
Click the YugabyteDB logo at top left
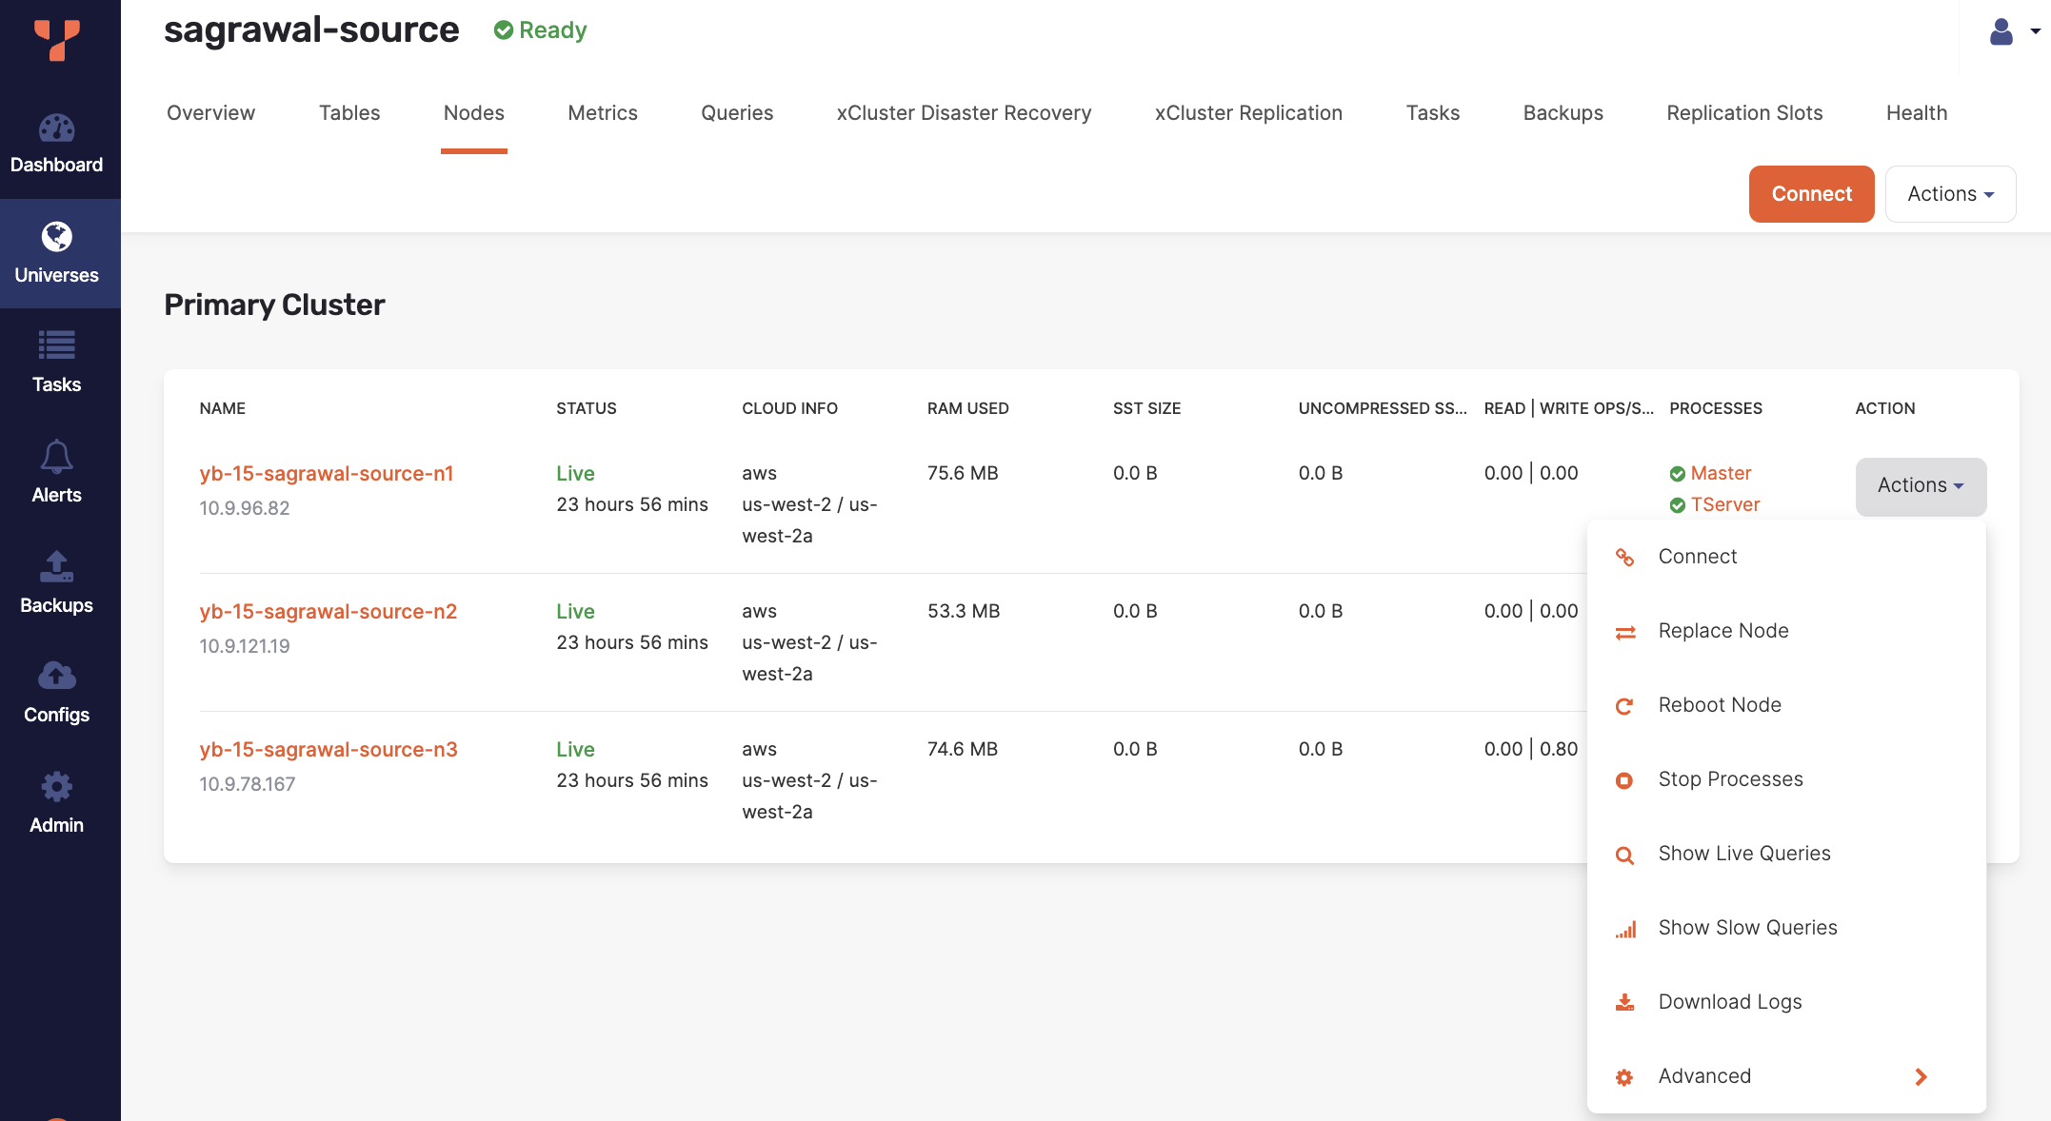click(x=56, y=40)
